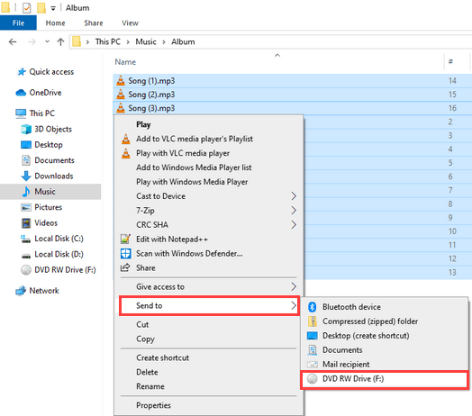The width and height of the screenshot is (472, 416).
Task: Open Desktop folder in sidebar
Action: coord(49,144)
